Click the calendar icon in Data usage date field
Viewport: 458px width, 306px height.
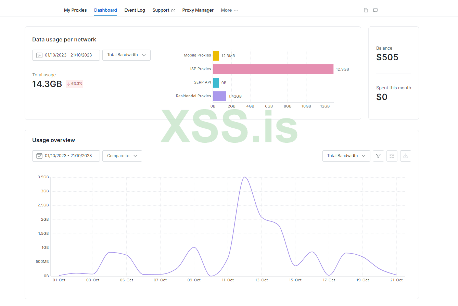pyautogui.click(x=39, y=55)
